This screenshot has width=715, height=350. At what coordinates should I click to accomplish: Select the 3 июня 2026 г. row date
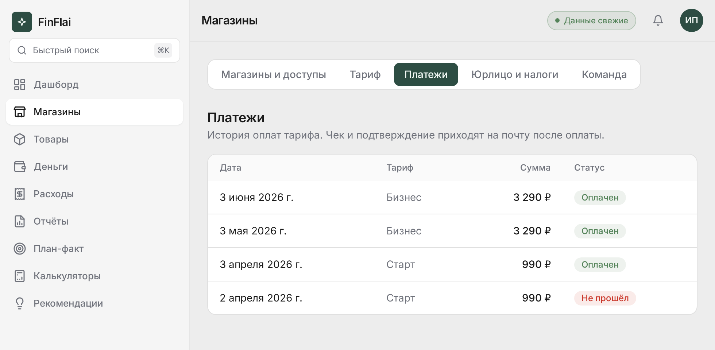tap(256, 197)
